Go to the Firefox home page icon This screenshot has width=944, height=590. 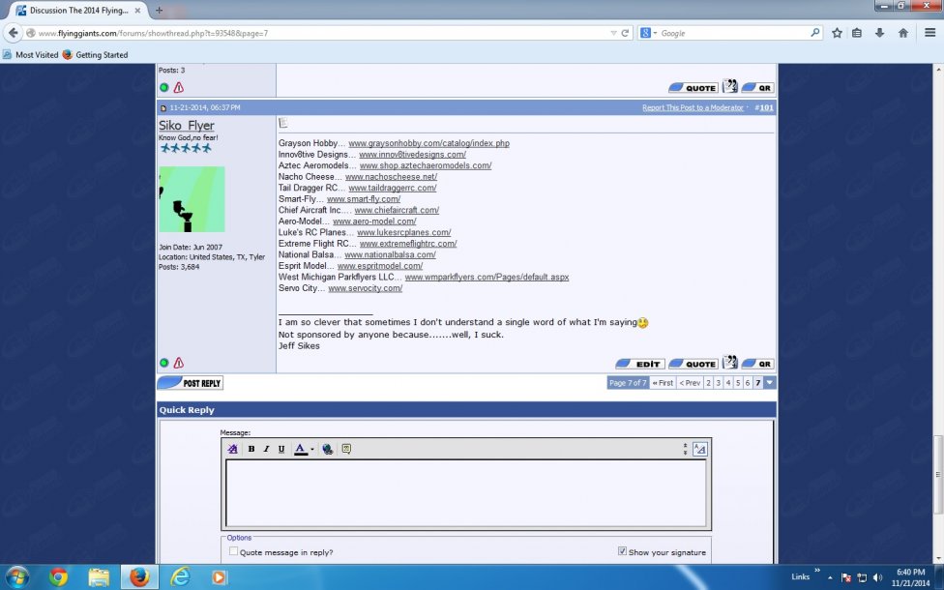[903, 33]
